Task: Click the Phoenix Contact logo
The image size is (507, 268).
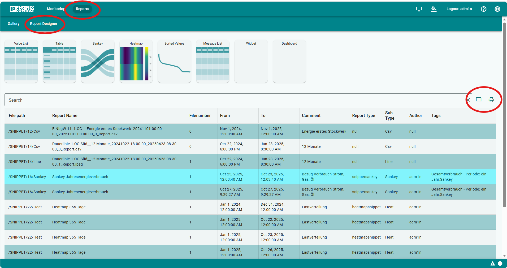Action: point(22,9)
